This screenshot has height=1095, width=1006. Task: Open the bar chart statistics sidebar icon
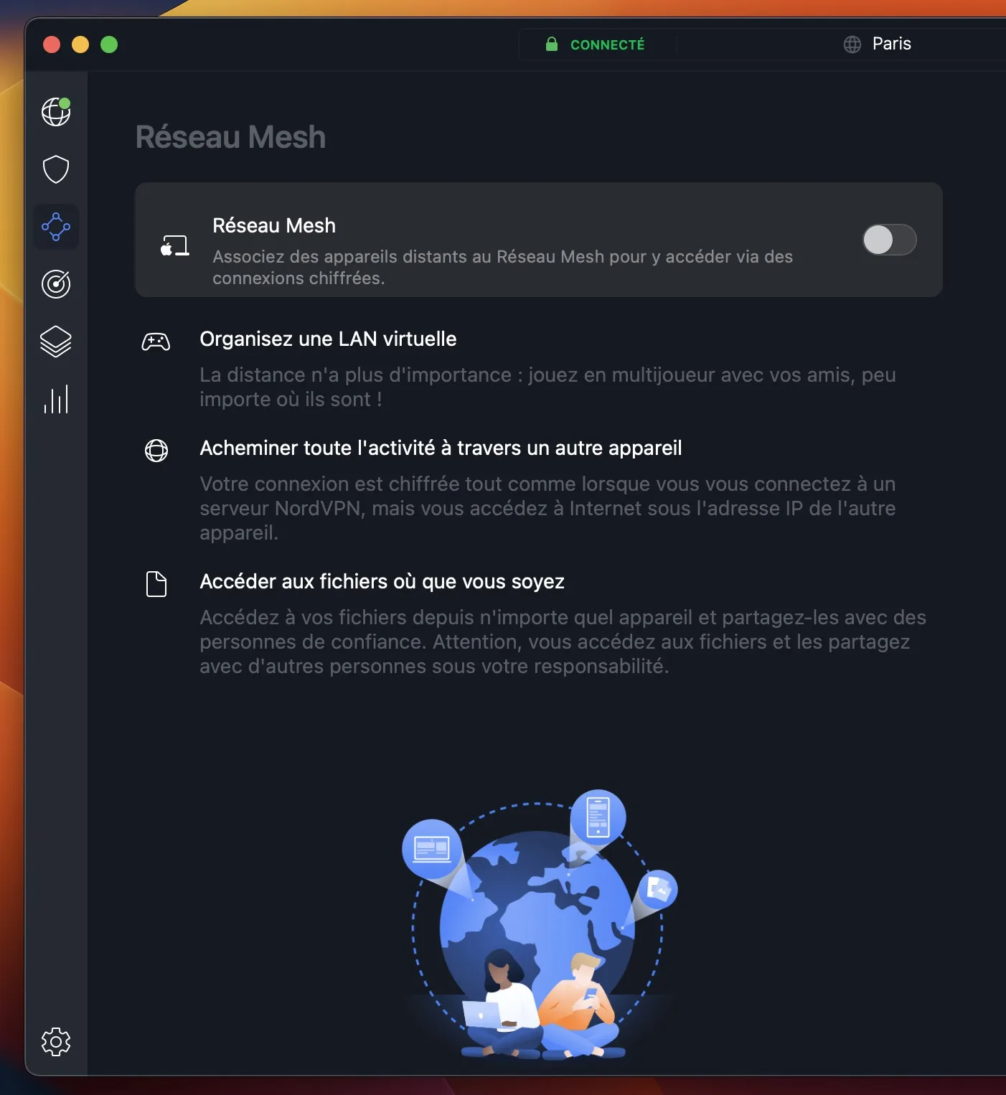[x=56, y=399]
